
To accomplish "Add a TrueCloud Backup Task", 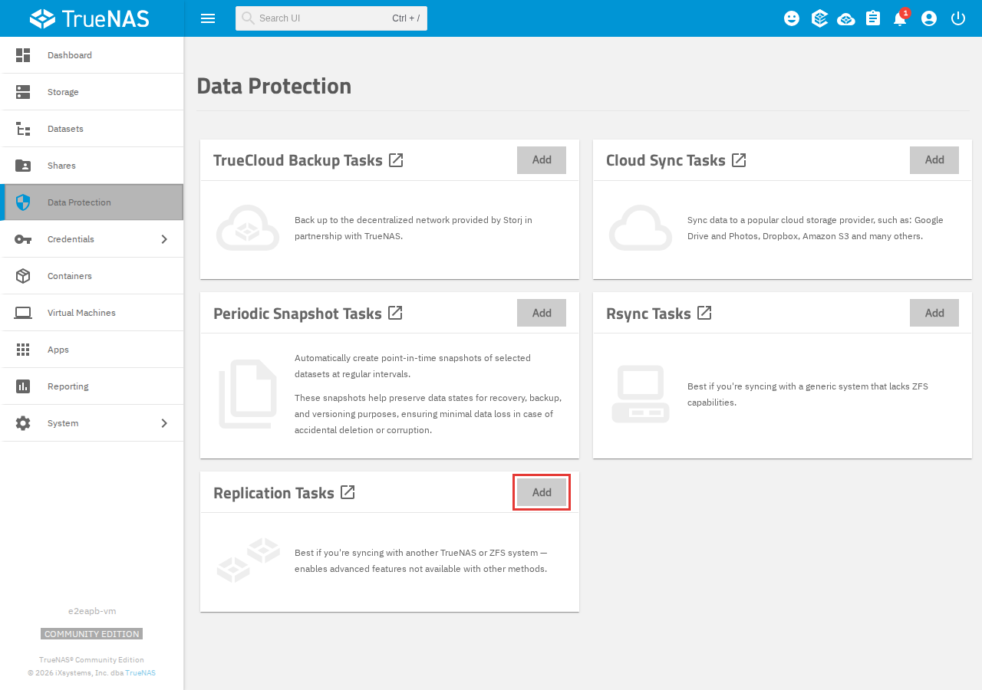I will 542,160.
